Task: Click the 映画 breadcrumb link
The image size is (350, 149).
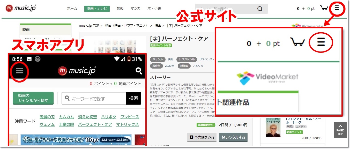Action: pos(158,26)
